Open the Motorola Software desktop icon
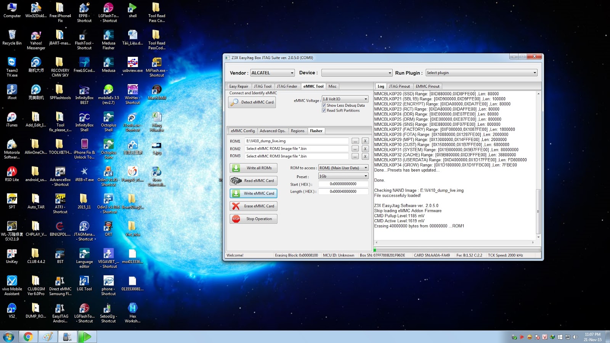 12,149
